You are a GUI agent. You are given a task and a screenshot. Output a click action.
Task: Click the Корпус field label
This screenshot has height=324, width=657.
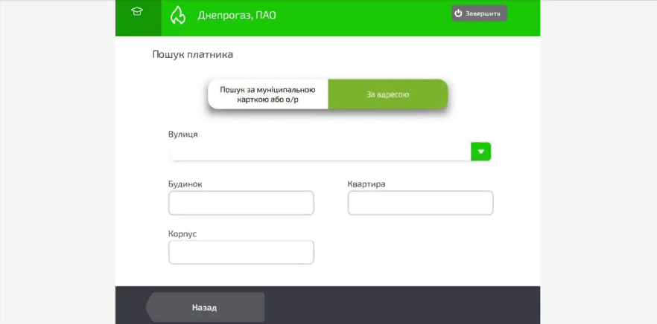point(182,234)
